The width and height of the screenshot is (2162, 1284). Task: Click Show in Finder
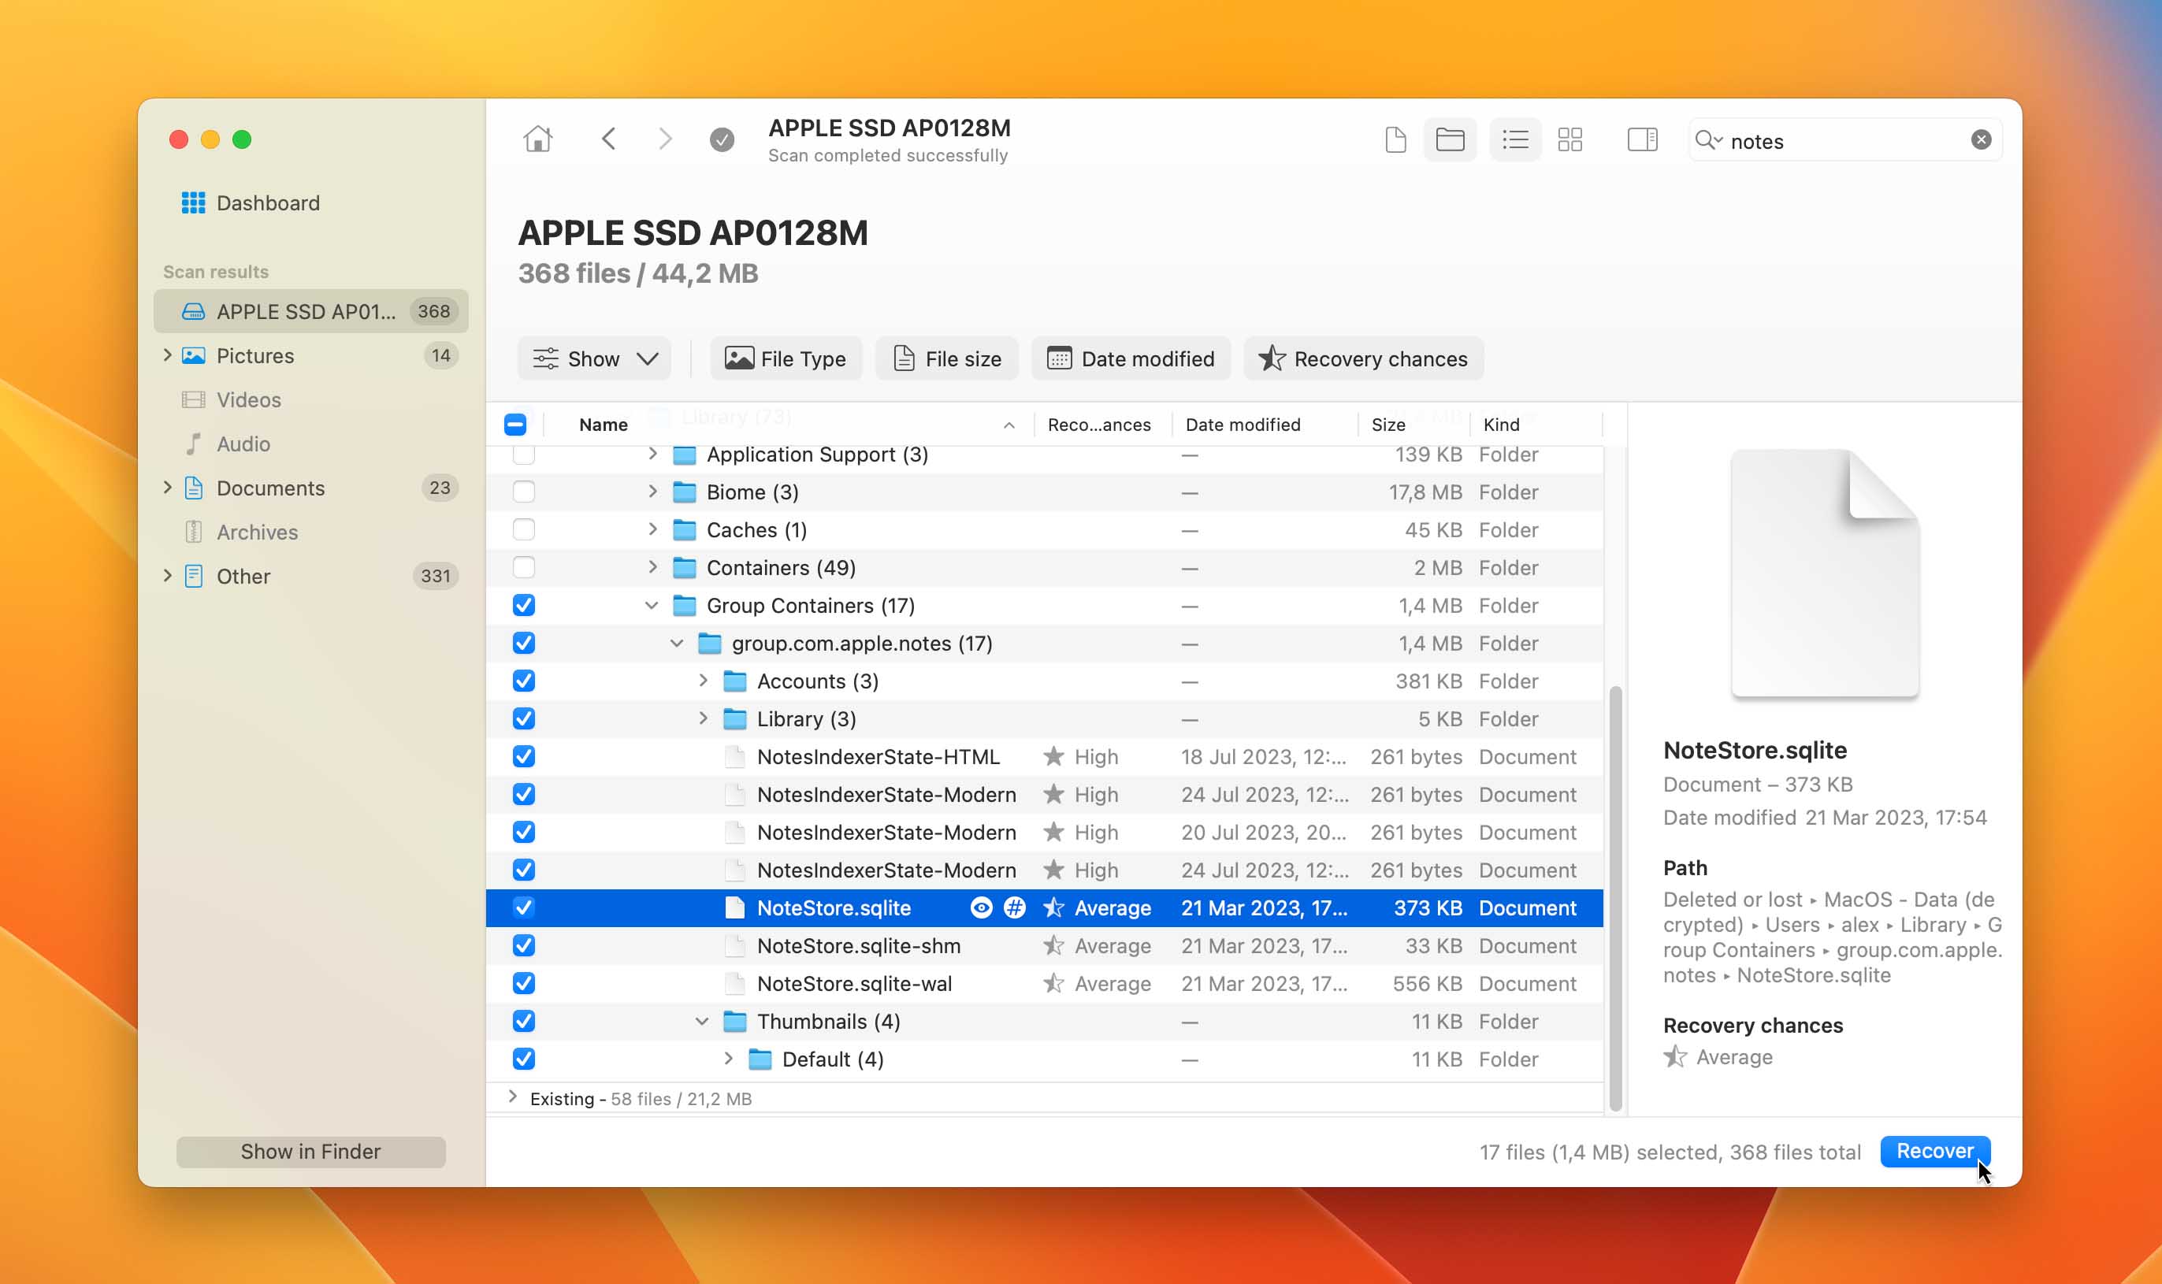(x=310, y=1152)
